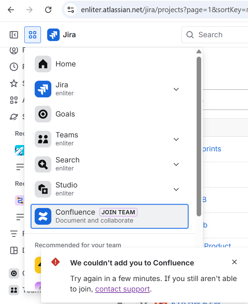This screenshot has width=248, height=304.
Task: Open Dashboards via the sidebar panel icon
Action: click(x=14, y=250)
